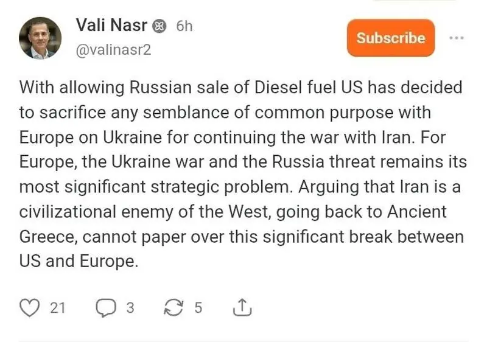
Task: View the 21 likes count
Action: coord(58,308)
